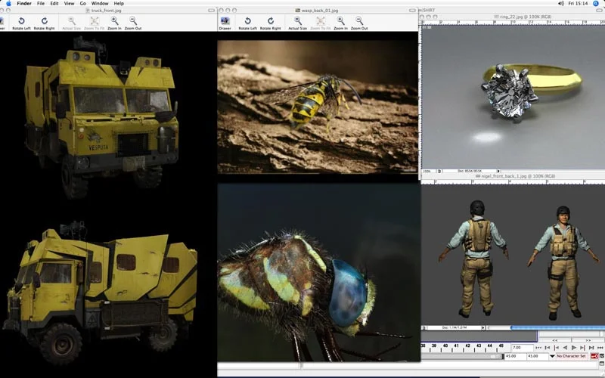Image resolution: width=605 pixels, height=378 pixels.
Task: Click Zoom Out in wasp_back_01.jpg window
Action: (x=359, y=23)
